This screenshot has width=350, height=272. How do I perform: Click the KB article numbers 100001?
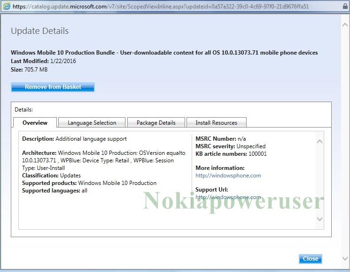[x=257, y=154]
